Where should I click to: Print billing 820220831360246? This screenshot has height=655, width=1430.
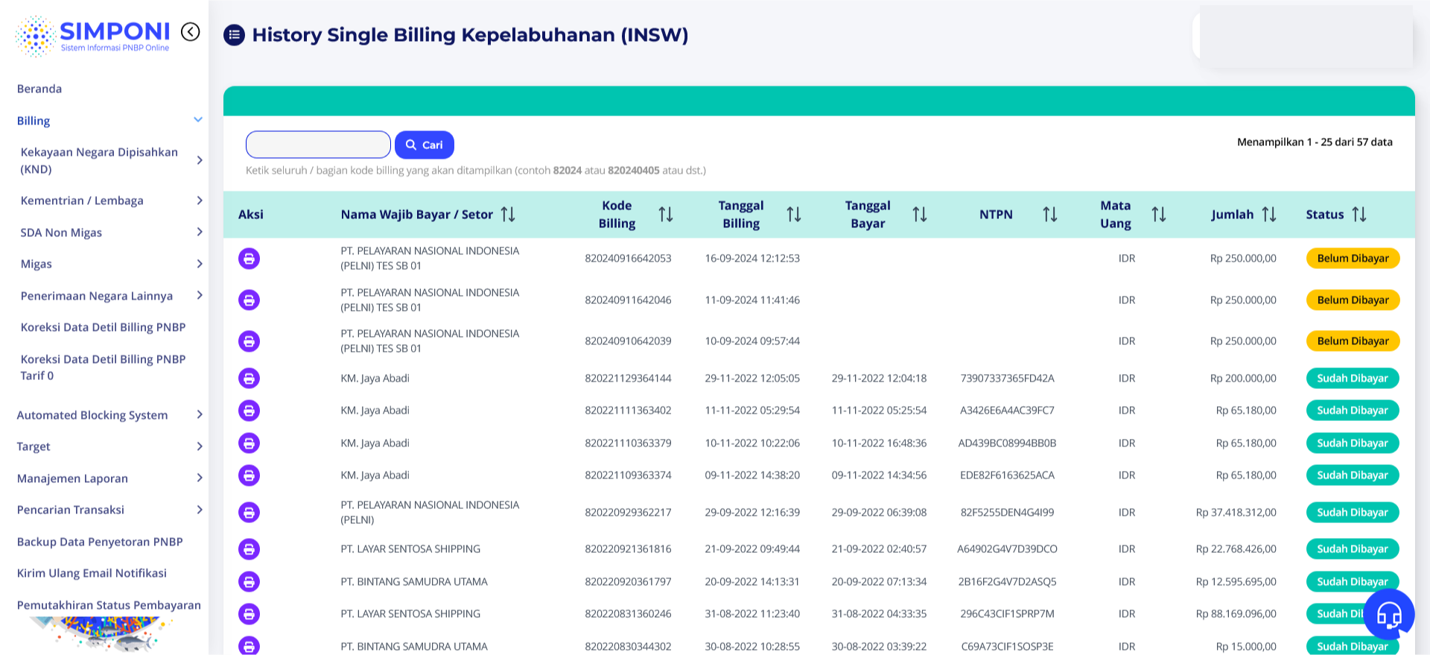click(x=249, y=614)
